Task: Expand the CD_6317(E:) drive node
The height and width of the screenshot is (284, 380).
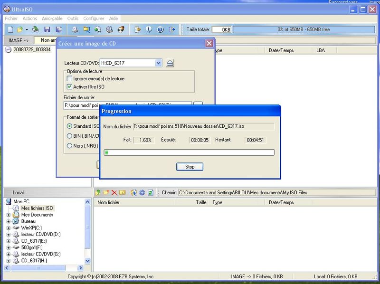Action: [x=8, y=241]
